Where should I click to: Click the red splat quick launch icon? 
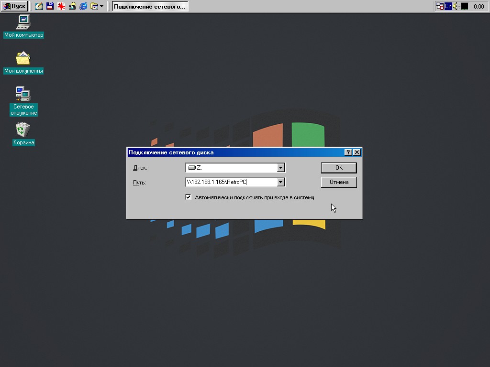pos(61,6)
